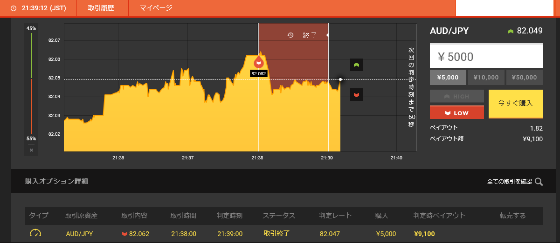Open the 全ての取引を確認 link

509,182
